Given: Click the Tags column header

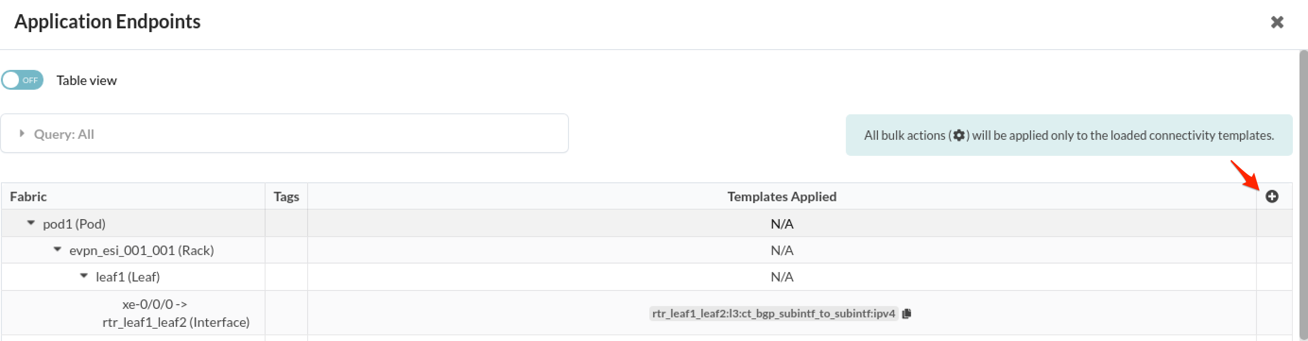Looking at the screenshot, I should click(x=286, y=196).
